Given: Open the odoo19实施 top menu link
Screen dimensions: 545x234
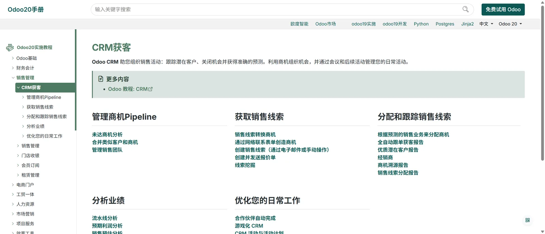Looking at the screenshot, I should [364, 24].
